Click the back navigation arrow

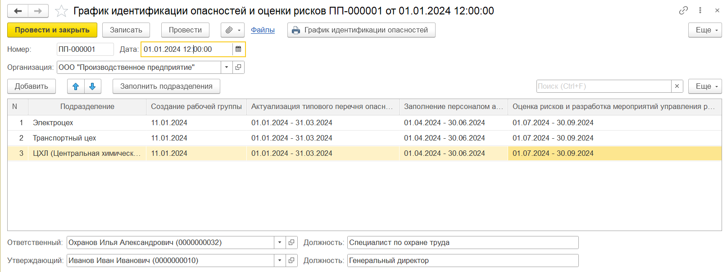(x=18, y=11)
